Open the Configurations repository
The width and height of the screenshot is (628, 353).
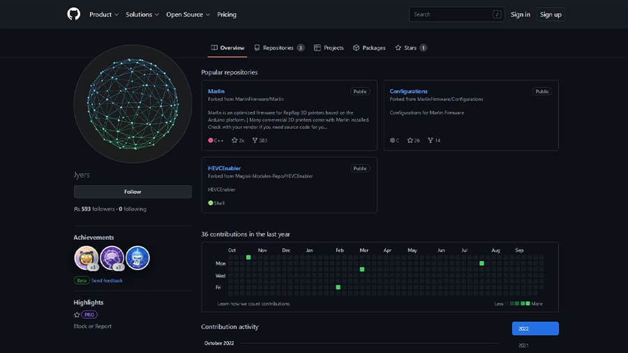[408, 91]
